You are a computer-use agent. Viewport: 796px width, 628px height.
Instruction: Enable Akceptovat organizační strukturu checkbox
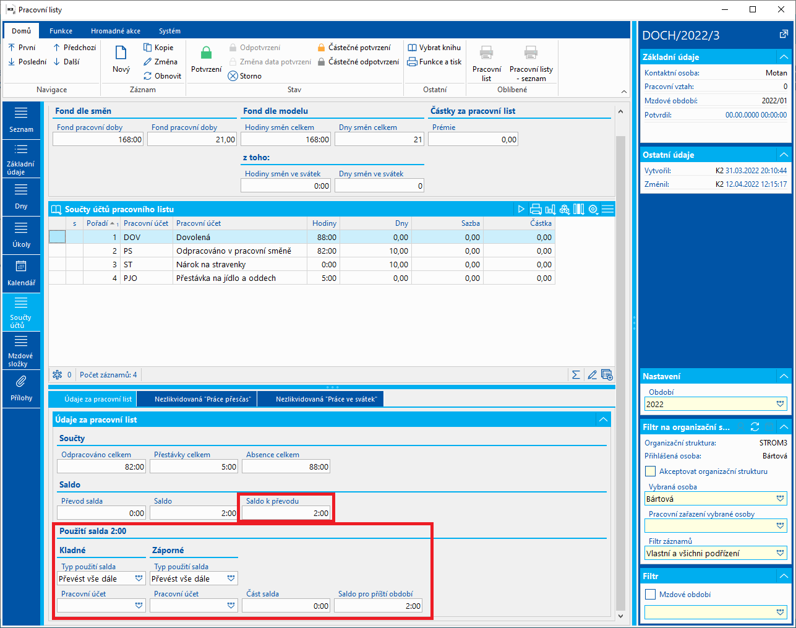tap(650, 471)
